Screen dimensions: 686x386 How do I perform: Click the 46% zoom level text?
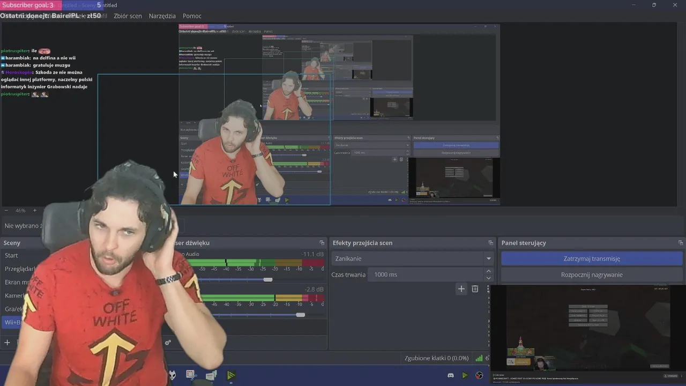click(20, 211)
